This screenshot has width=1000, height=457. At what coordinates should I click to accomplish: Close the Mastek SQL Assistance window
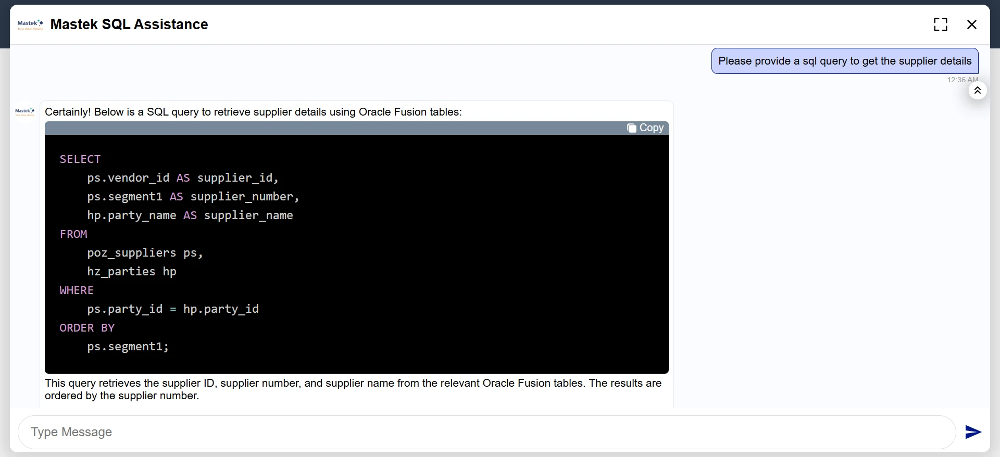[x=971, y=24]
